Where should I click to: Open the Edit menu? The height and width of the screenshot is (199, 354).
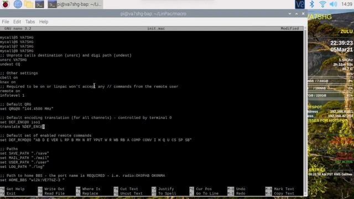[17, 22]
